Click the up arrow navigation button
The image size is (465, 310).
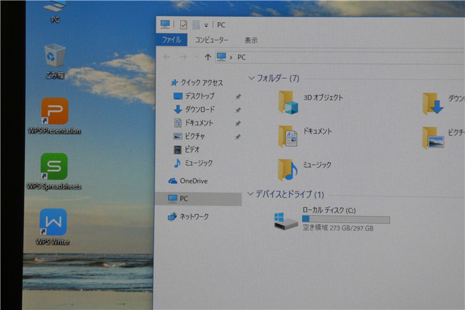pos(207,57)
